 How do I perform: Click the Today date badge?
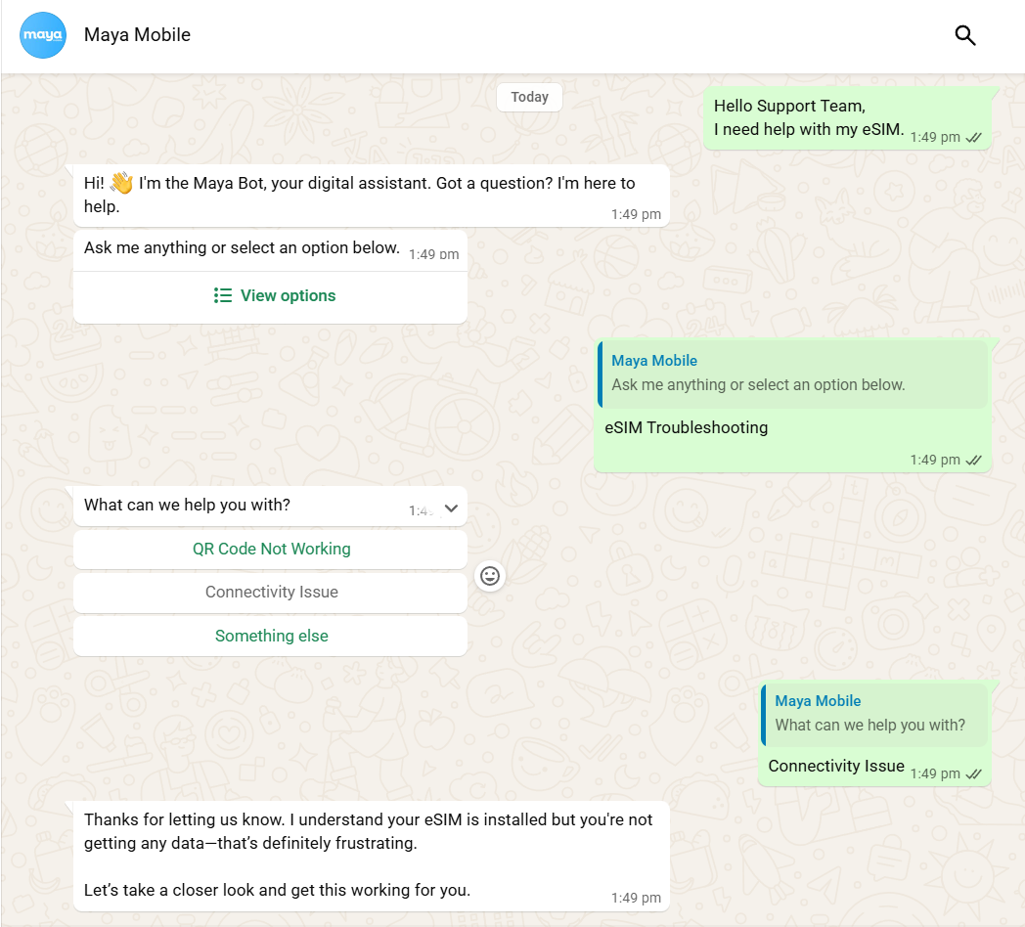click(529, 98)
